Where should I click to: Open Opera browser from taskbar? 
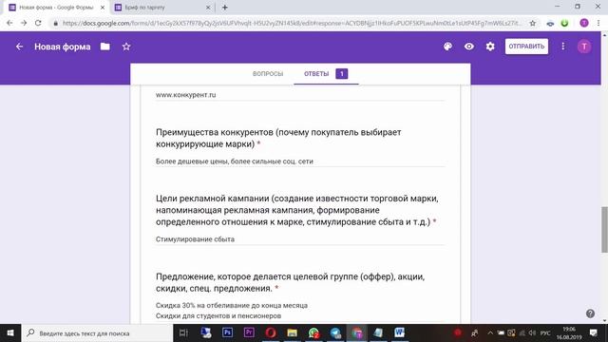[x=271, y=332]
